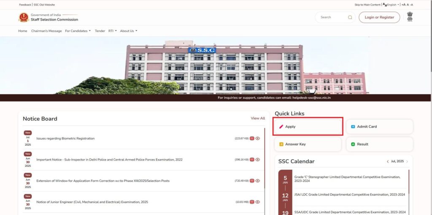Click PDF icon for Sub-Inspector important notice
This screenshot has height=215, width=432.
(252, 159)
